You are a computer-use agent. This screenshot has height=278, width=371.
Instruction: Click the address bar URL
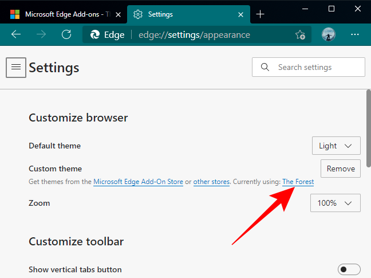coord(195,35)
